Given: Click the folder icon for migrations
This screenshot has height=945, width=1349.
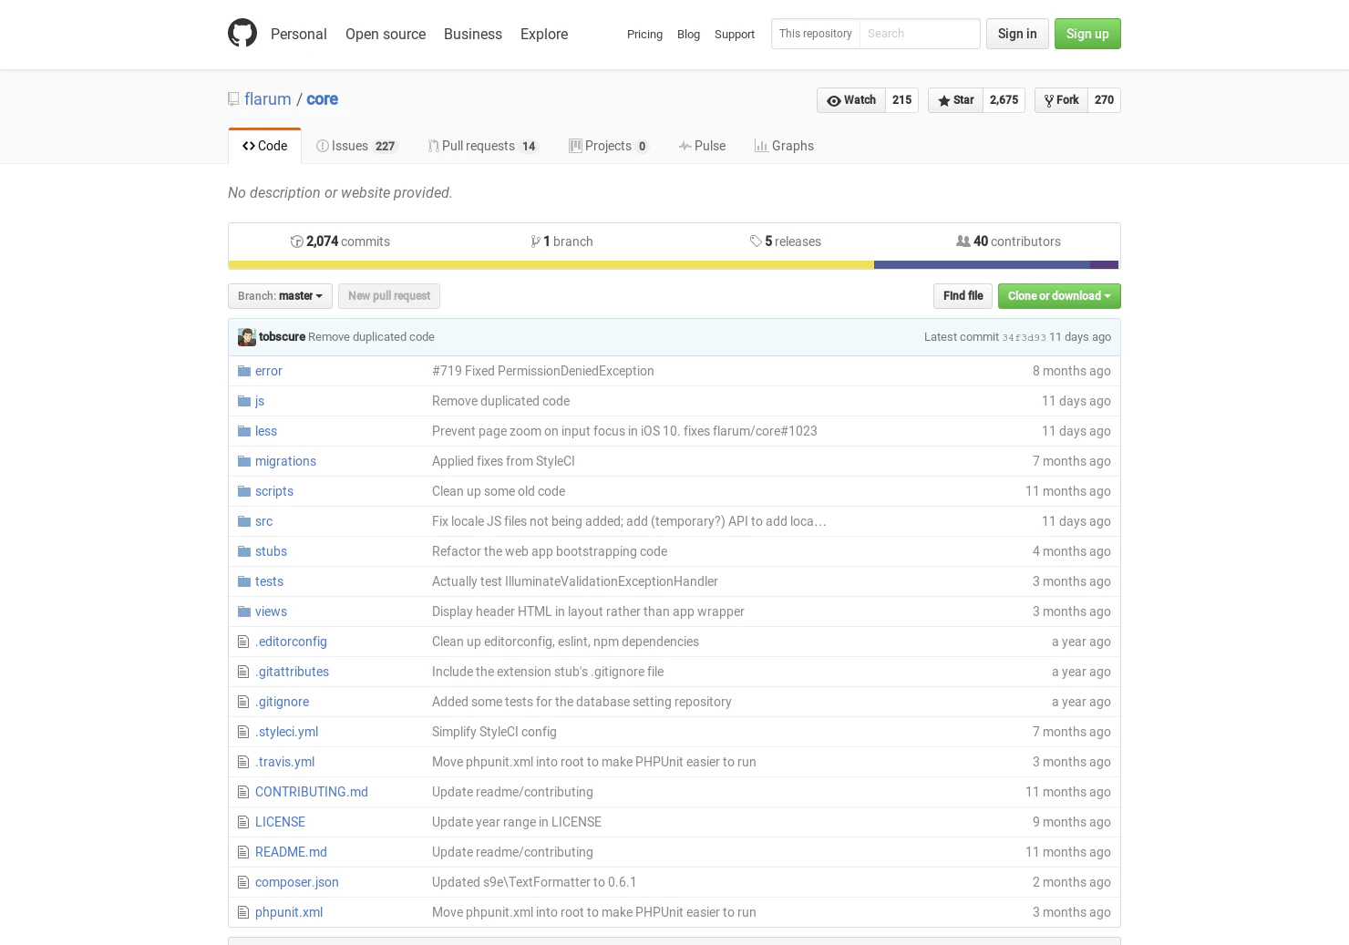Looking at the screenshot, I should pyautogui.click(x=244, y=461).
